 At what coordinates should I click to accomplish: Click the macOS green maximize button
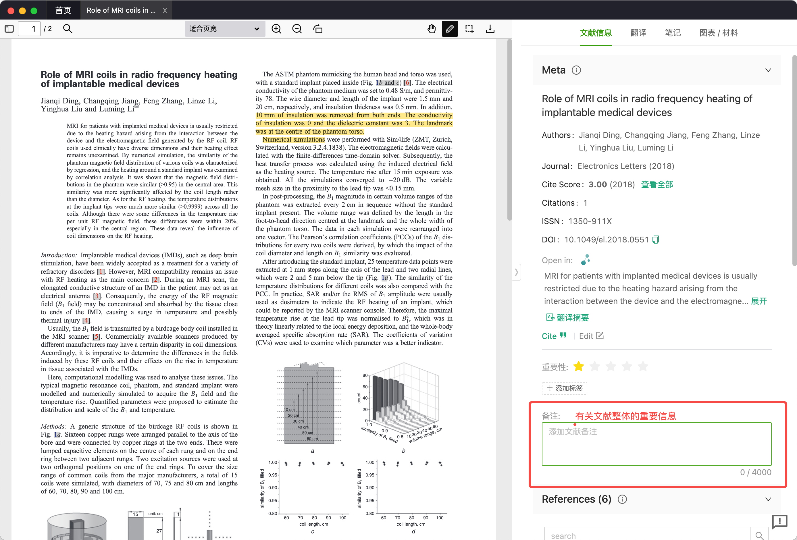click(34, 10)
